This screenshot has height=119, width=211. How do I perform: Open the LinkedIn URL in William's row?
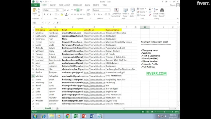click(x=94, y=101)
